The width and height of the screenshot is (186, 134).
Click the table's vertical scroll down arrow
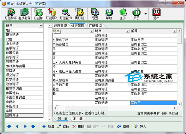(179, 104)
